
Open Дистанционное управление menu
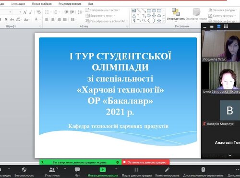coord(203,172)
